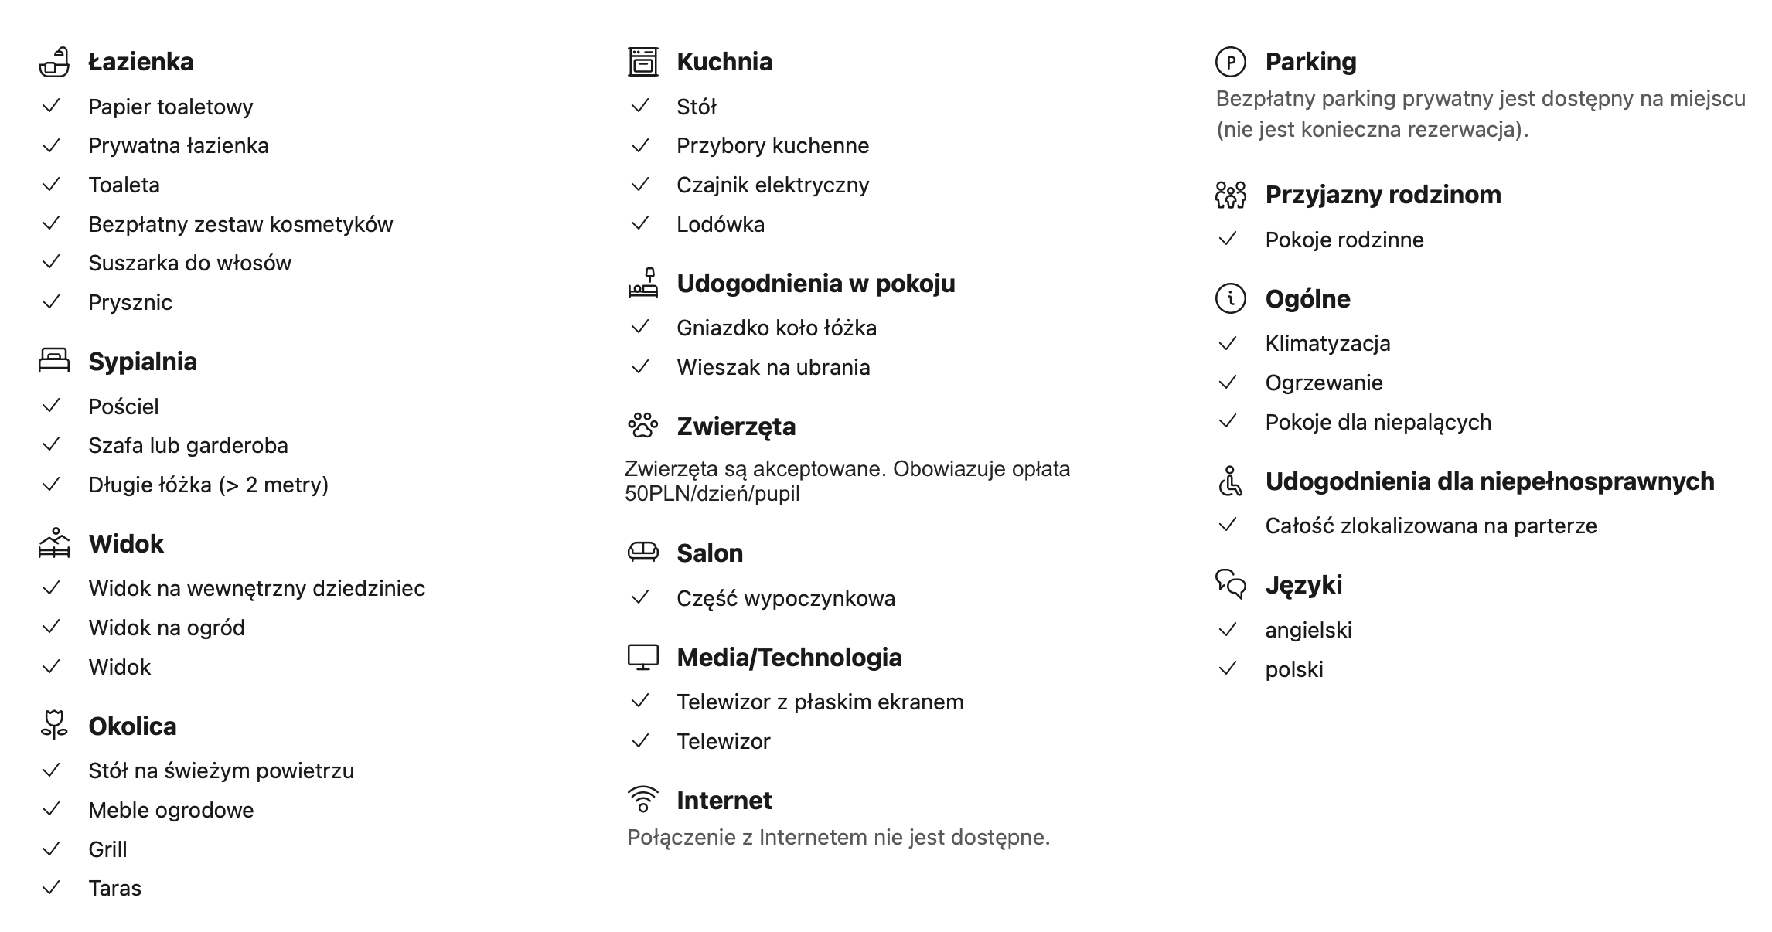Select the Udogodnienia w pokoju heading

816,284
